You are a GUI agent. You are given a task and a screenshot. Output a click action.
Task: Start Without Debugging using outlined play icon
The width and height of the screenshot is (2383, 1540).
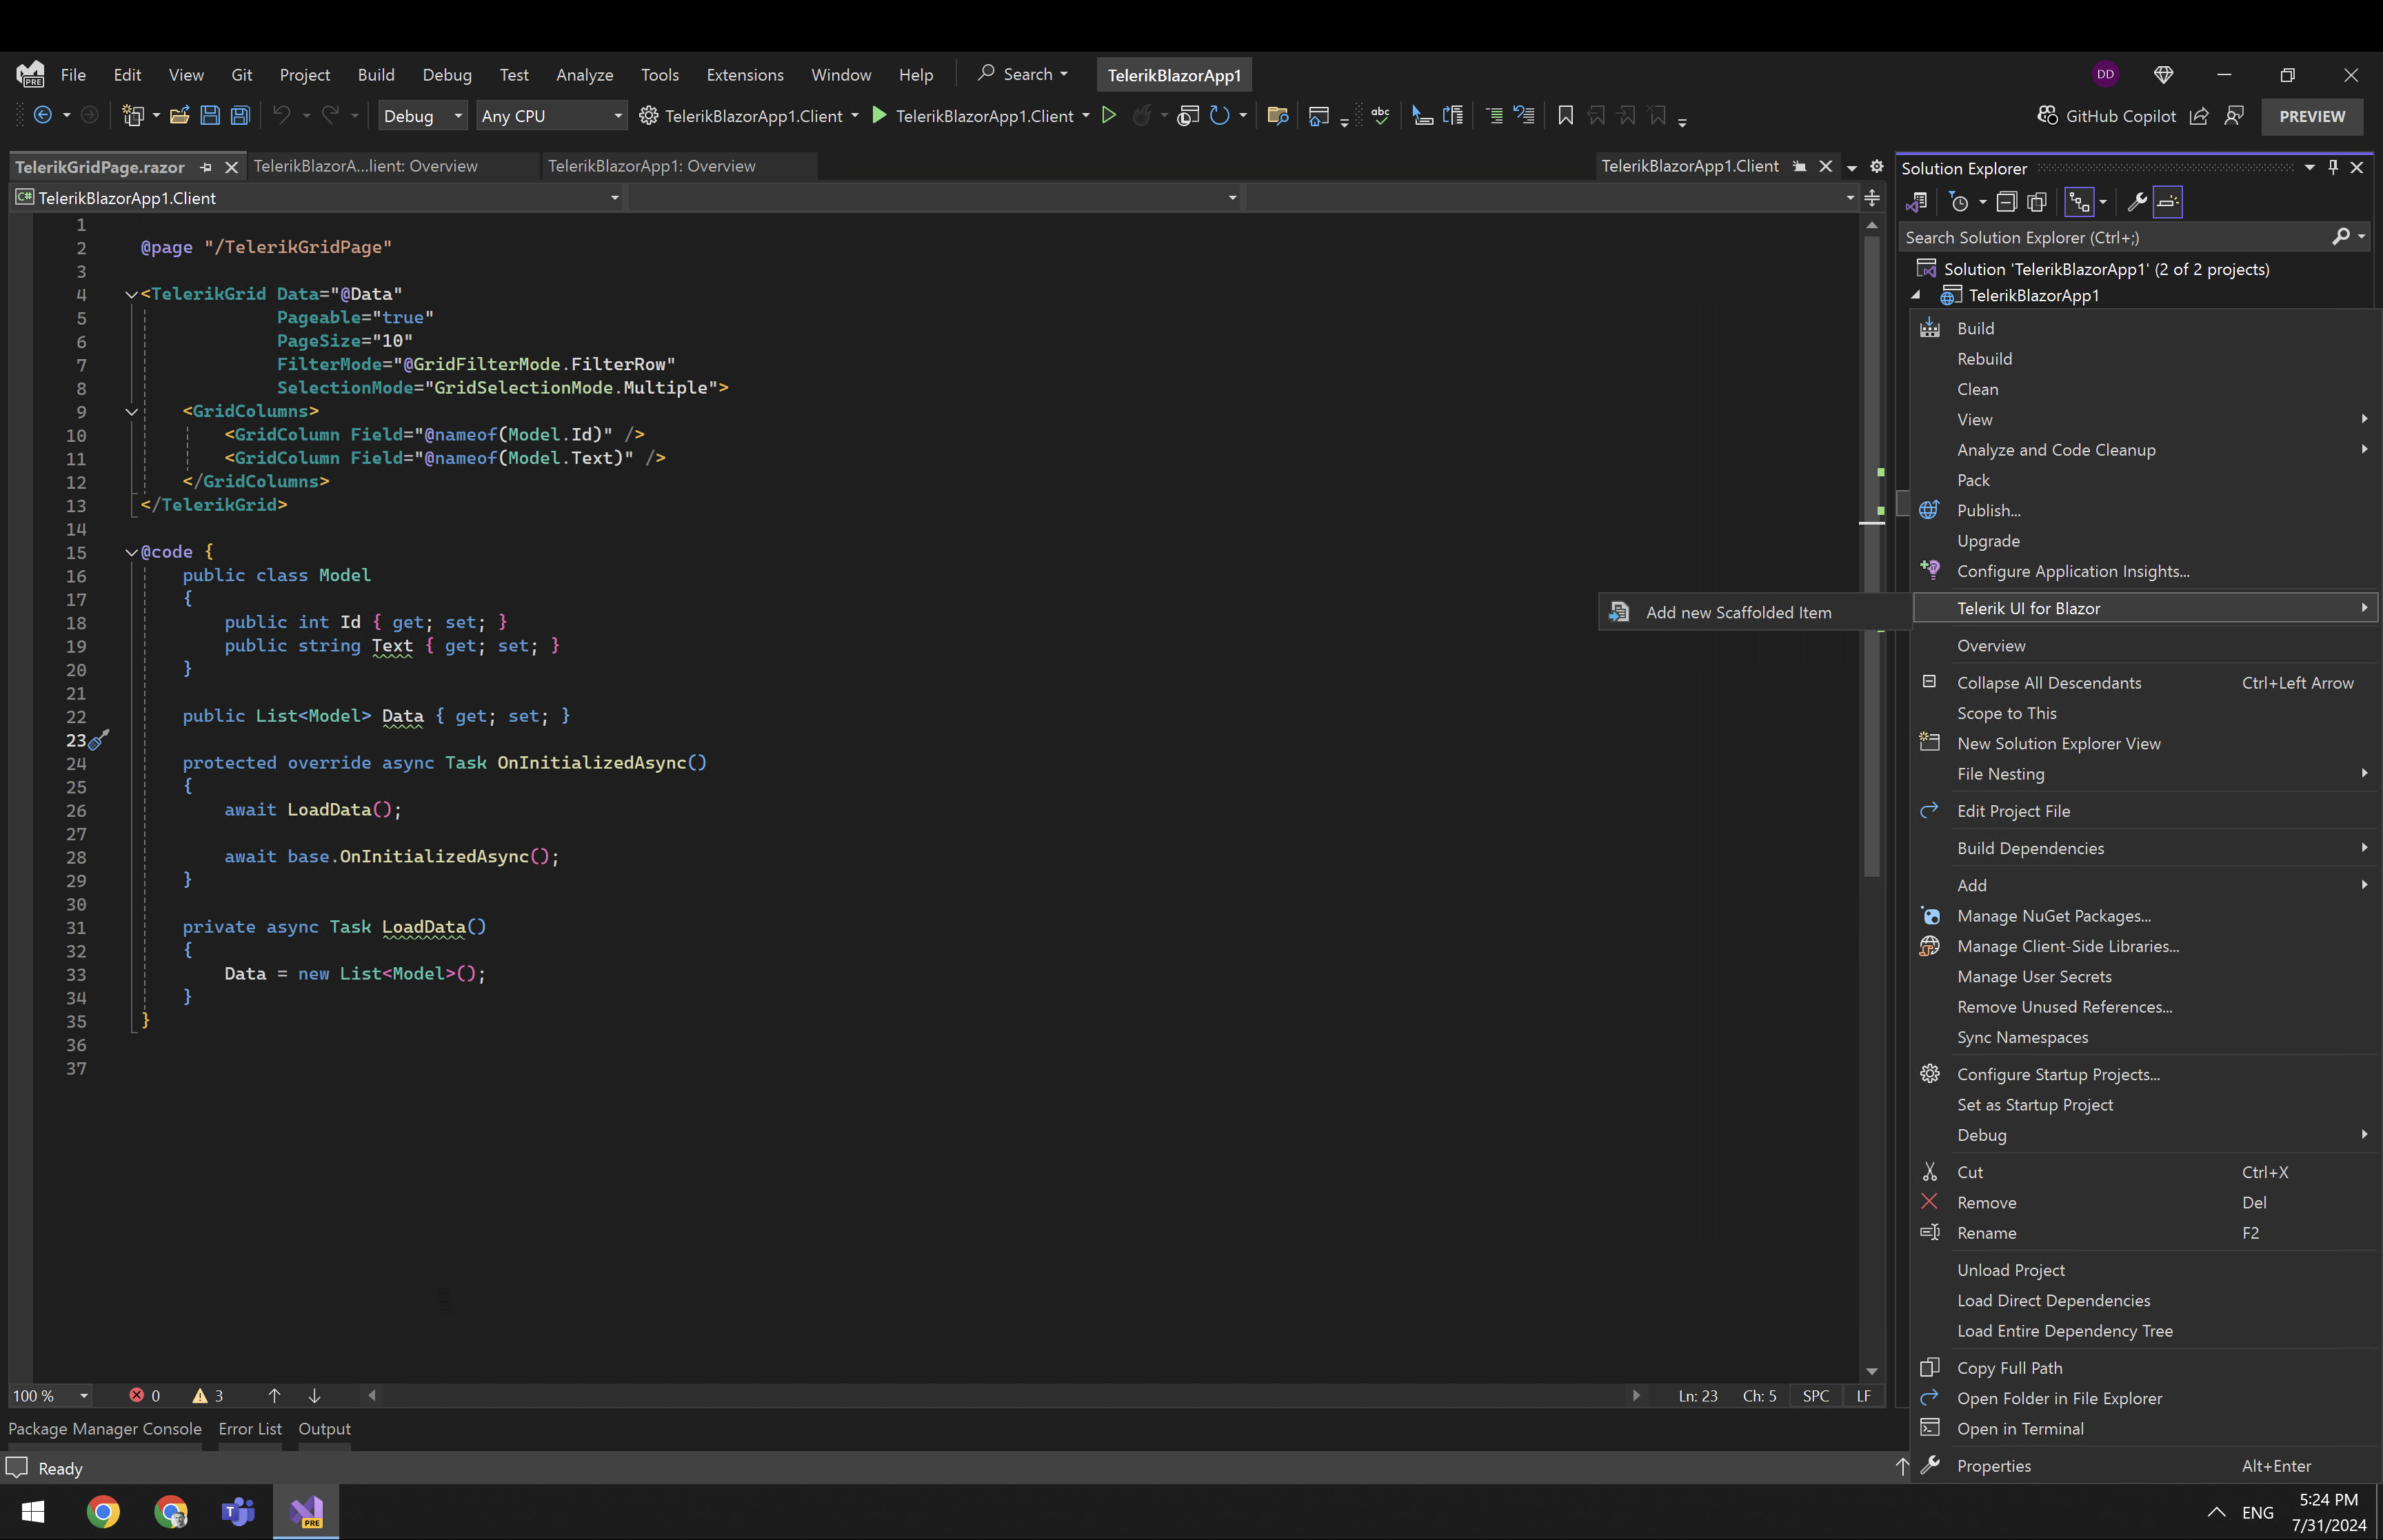click(x=1108, y=116)
